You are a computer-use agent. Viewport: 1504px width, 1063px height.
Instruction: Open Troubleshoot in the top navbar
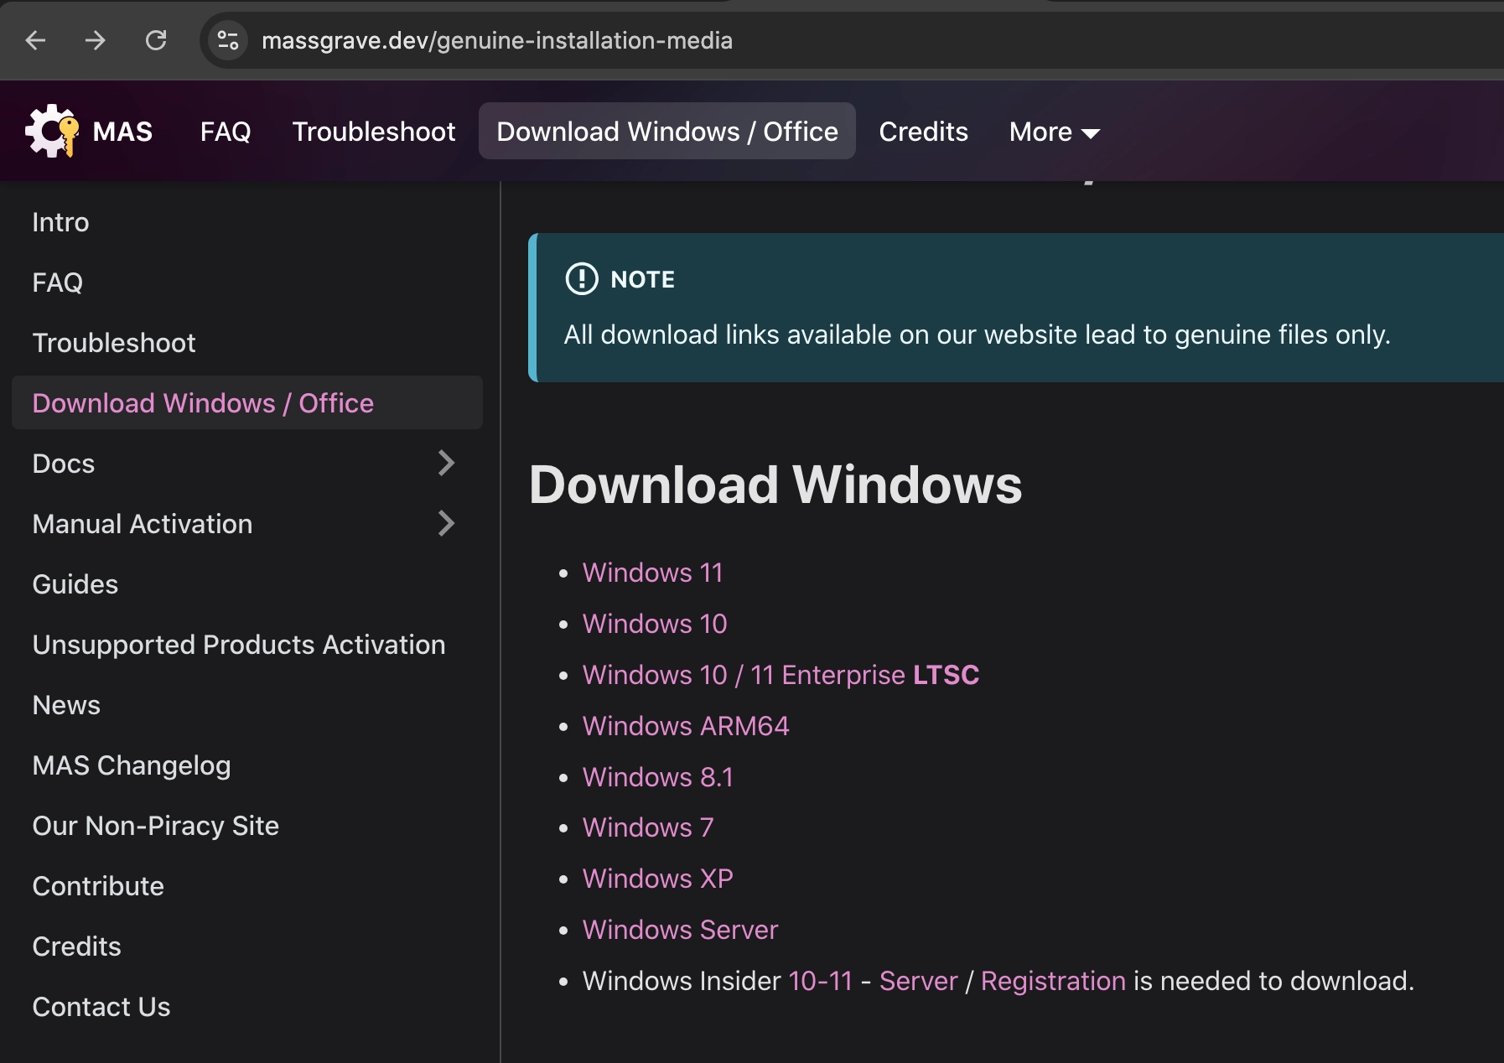374,132
